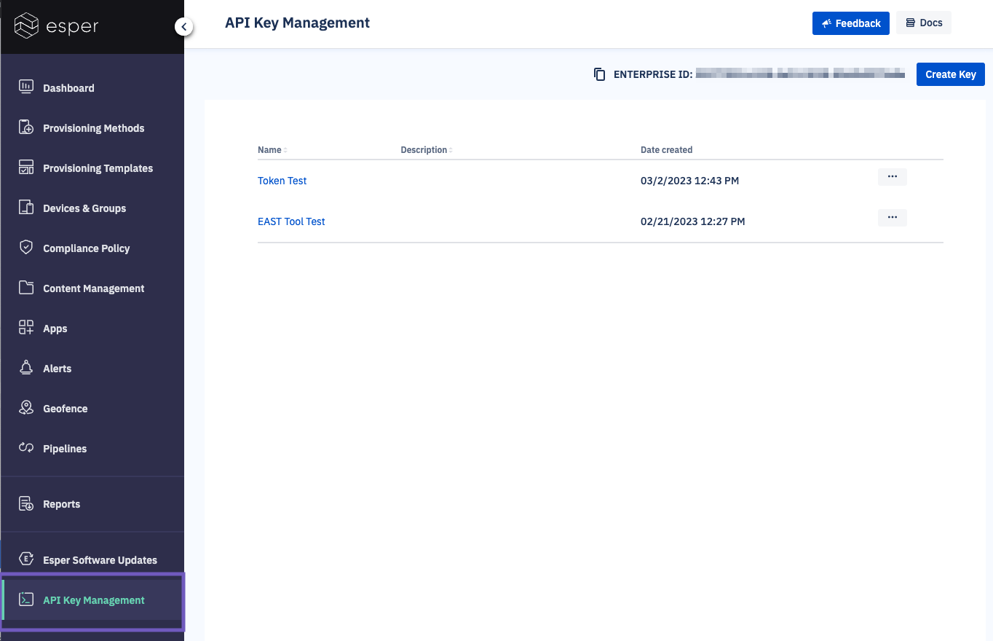Click the Geofence location icon
The width and height of the screenshot is (993, 641).
tap(26, 408)
